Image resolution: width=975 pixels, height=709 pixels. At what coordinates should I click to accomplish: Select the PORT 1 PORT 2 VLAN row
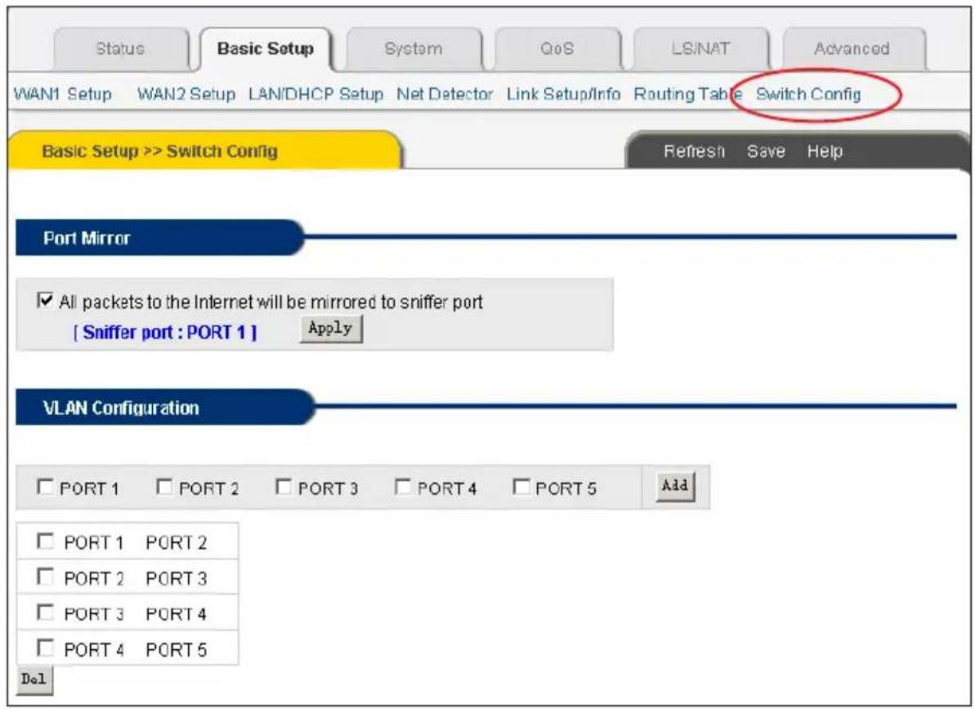point(45,541)
